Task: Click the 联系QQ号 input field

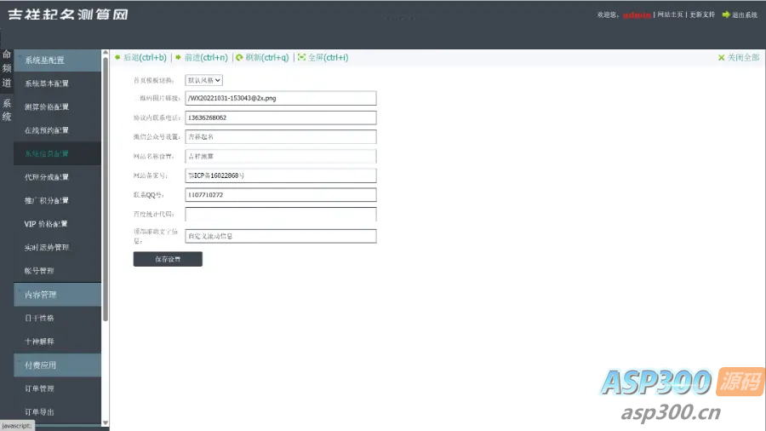Action: (x=281, y=195)
